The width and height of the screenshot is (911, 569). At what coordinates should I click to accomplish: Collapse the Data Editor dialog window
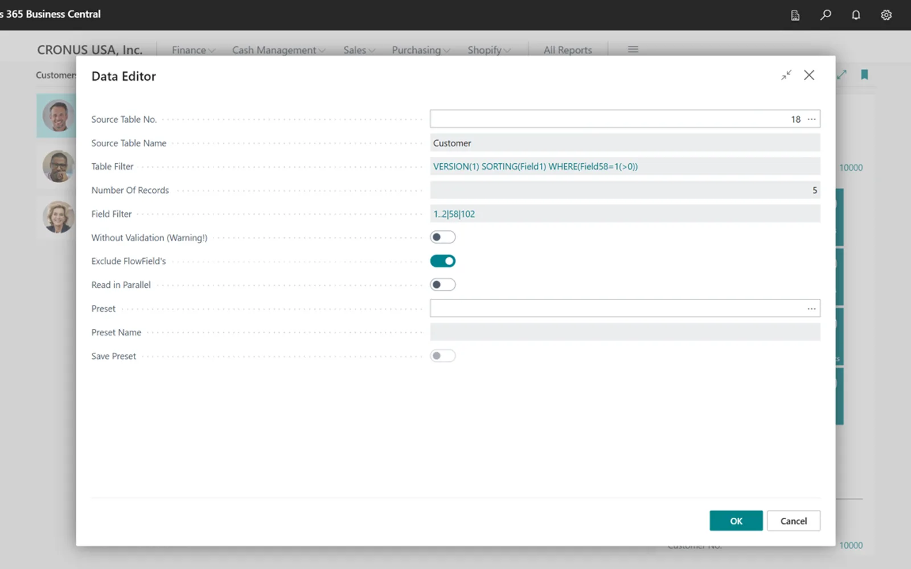pyautogui.click(x=786, y=75)
